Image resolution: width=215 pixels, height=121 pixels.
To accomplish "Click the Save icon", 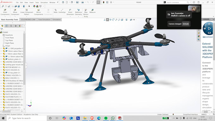I will click(x=77, y=2).
